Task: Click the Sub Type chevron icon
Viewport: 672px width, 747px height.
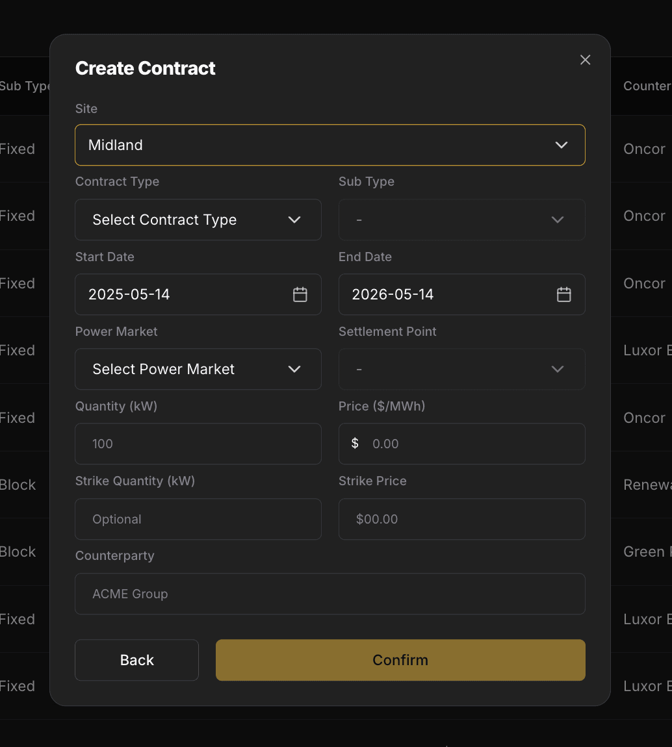Action: tap(557, 220)
